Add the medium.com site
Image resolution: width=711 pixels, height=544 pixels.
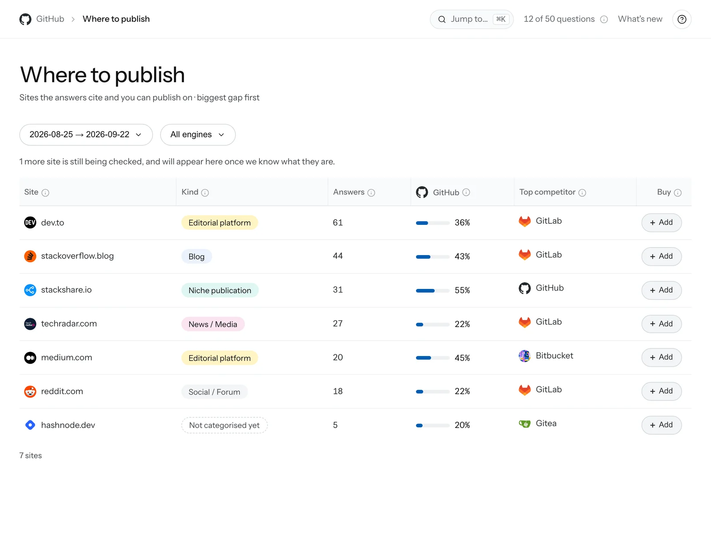point(661,357)
